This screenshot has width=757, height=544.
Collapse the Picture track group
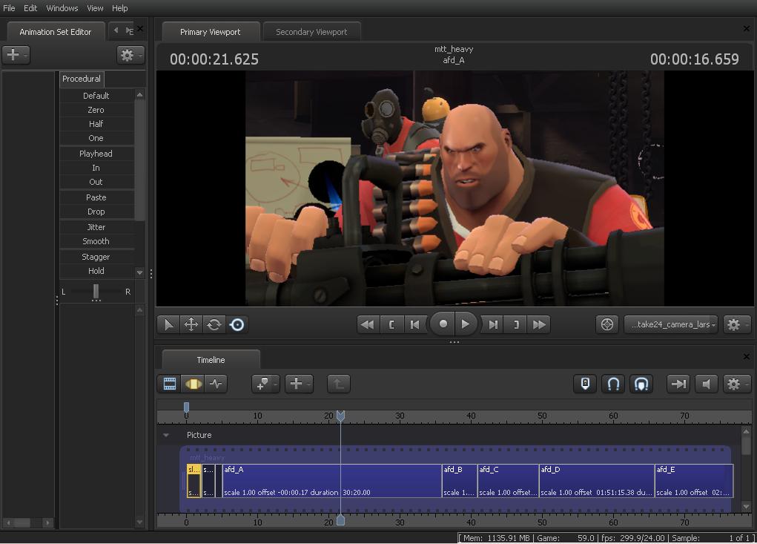coord(166,436)
